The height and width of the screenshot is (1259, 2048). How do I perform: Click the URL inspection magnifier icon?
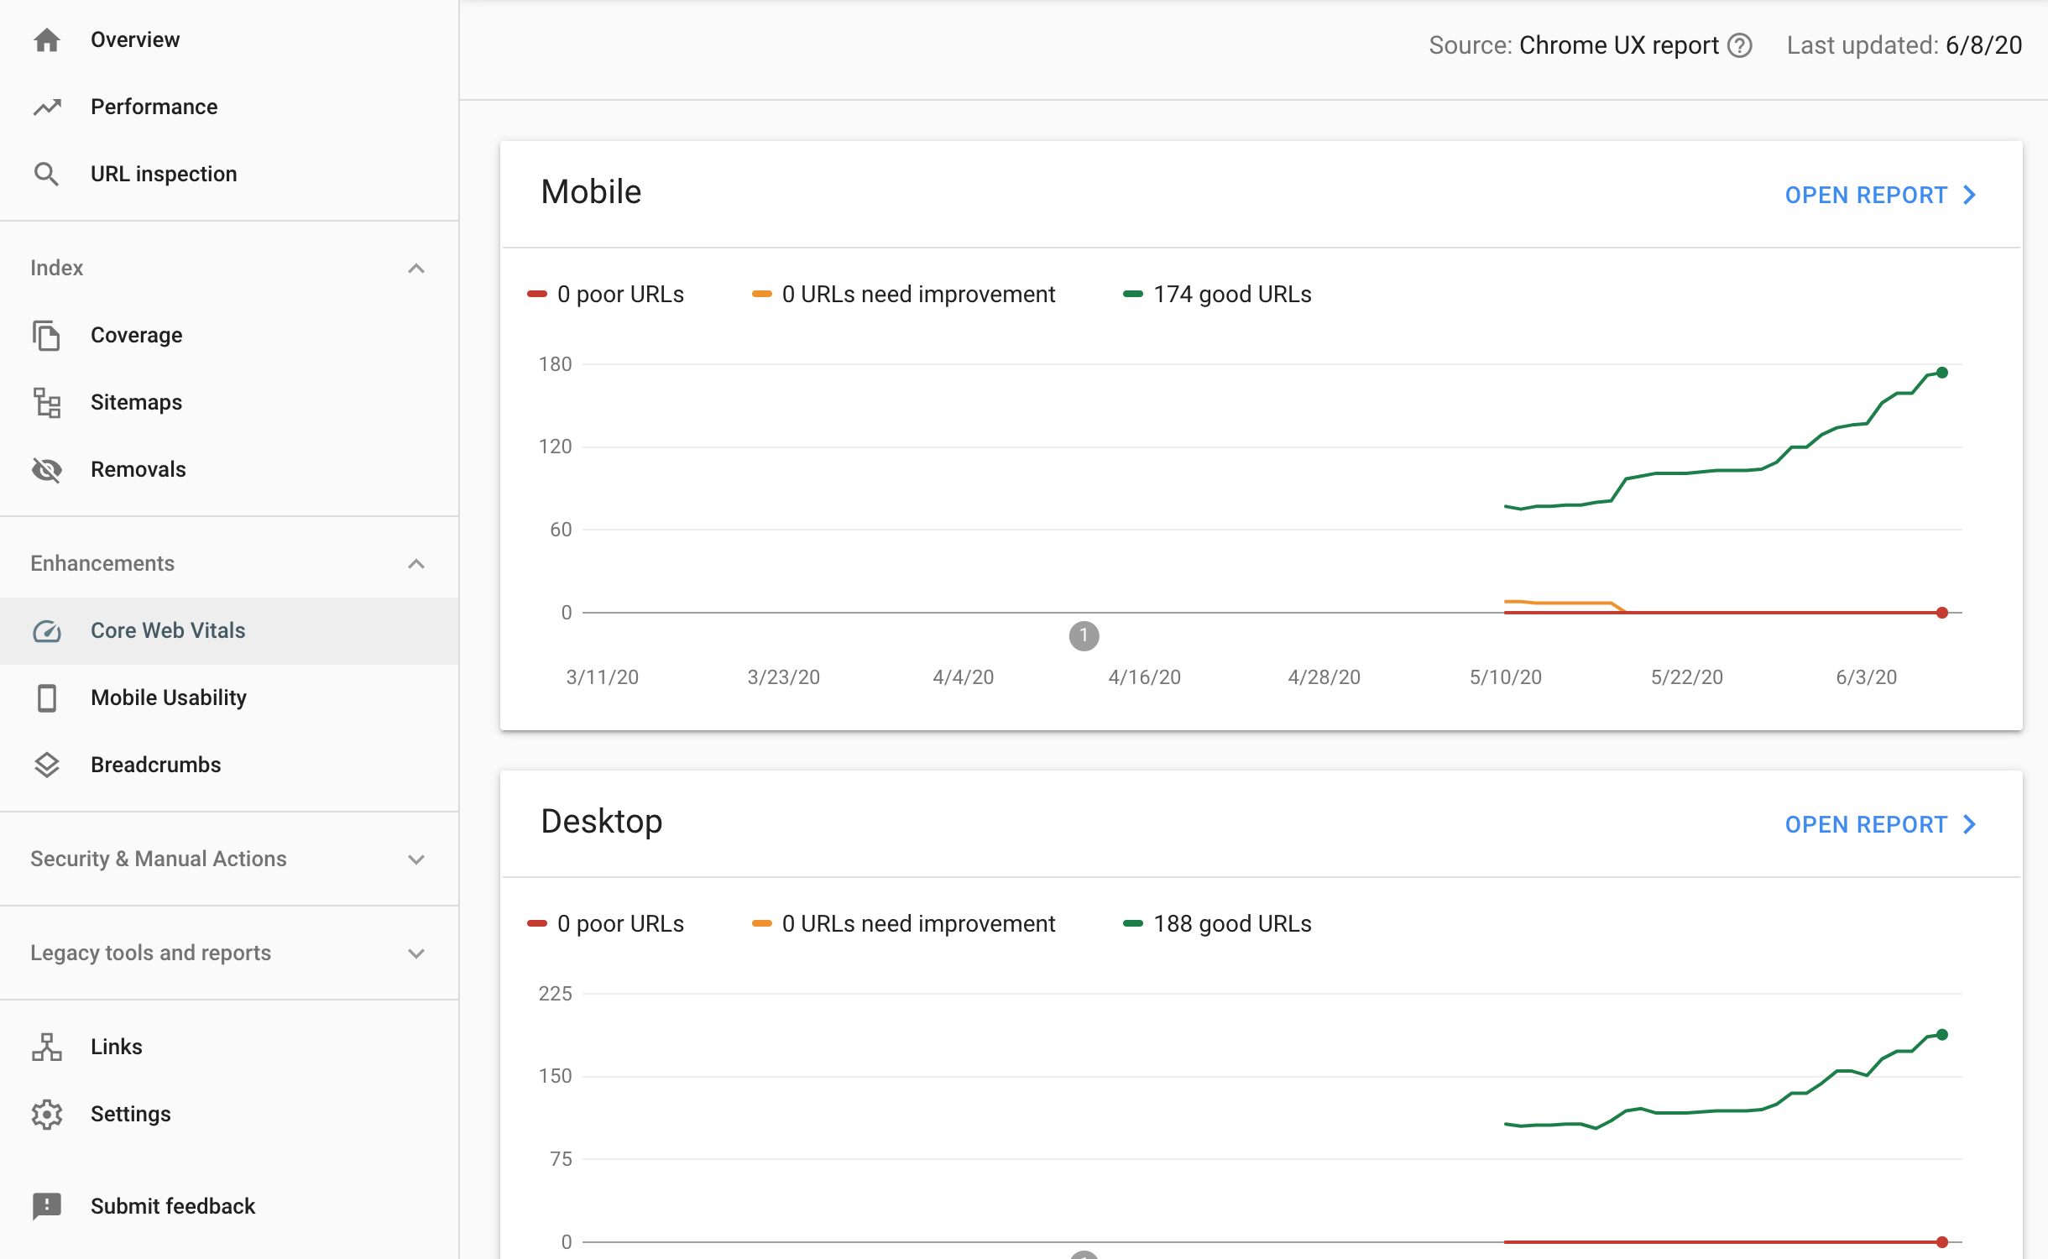click(x=47, y=174)
